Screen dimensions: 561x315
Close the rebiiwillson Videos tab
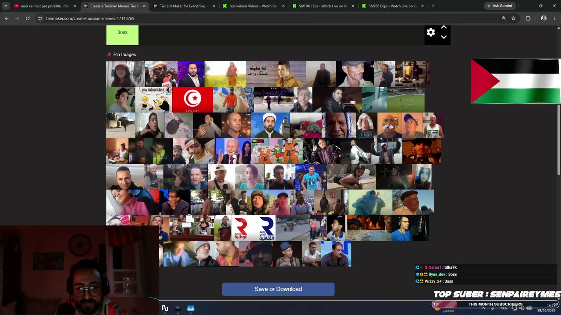[284, 6]
